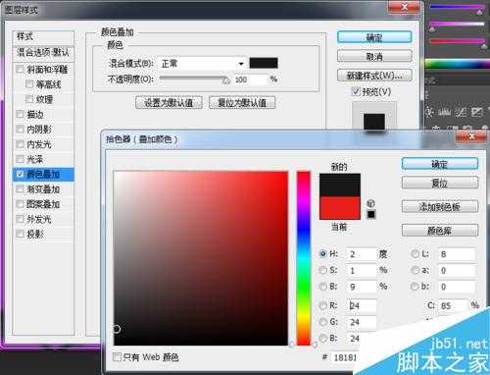Enable 内阴影 (Inner Shadow) checkbox

point(20,129)
